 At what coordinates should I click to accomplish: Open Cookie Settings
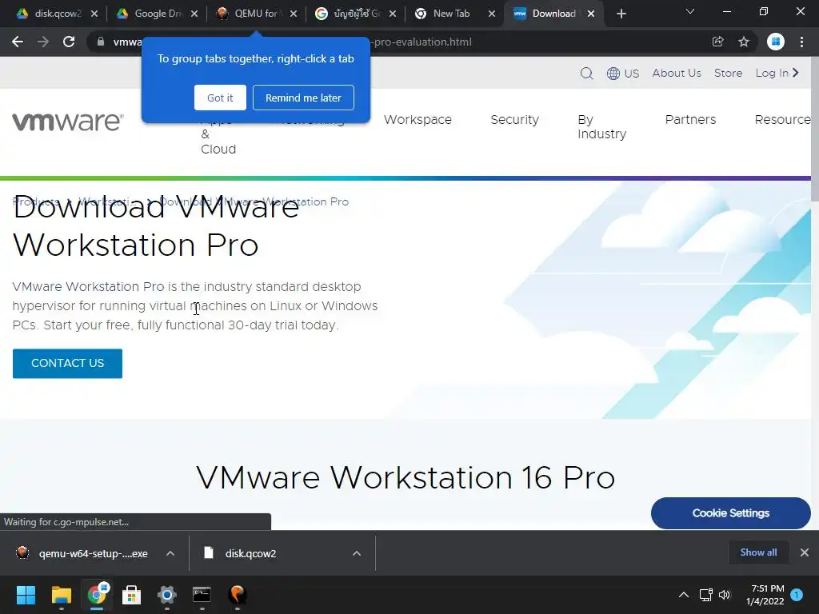pyautogui.click(x=731, y=513)
